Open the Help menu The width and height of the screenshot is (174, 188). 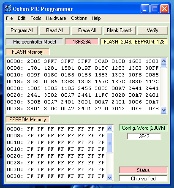pos(96,18)
